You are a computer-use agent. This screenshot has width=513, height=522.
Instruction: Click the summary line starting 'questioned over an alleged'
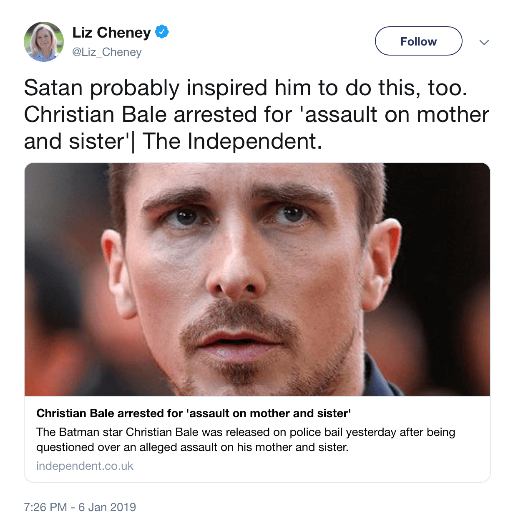(192, 447)
